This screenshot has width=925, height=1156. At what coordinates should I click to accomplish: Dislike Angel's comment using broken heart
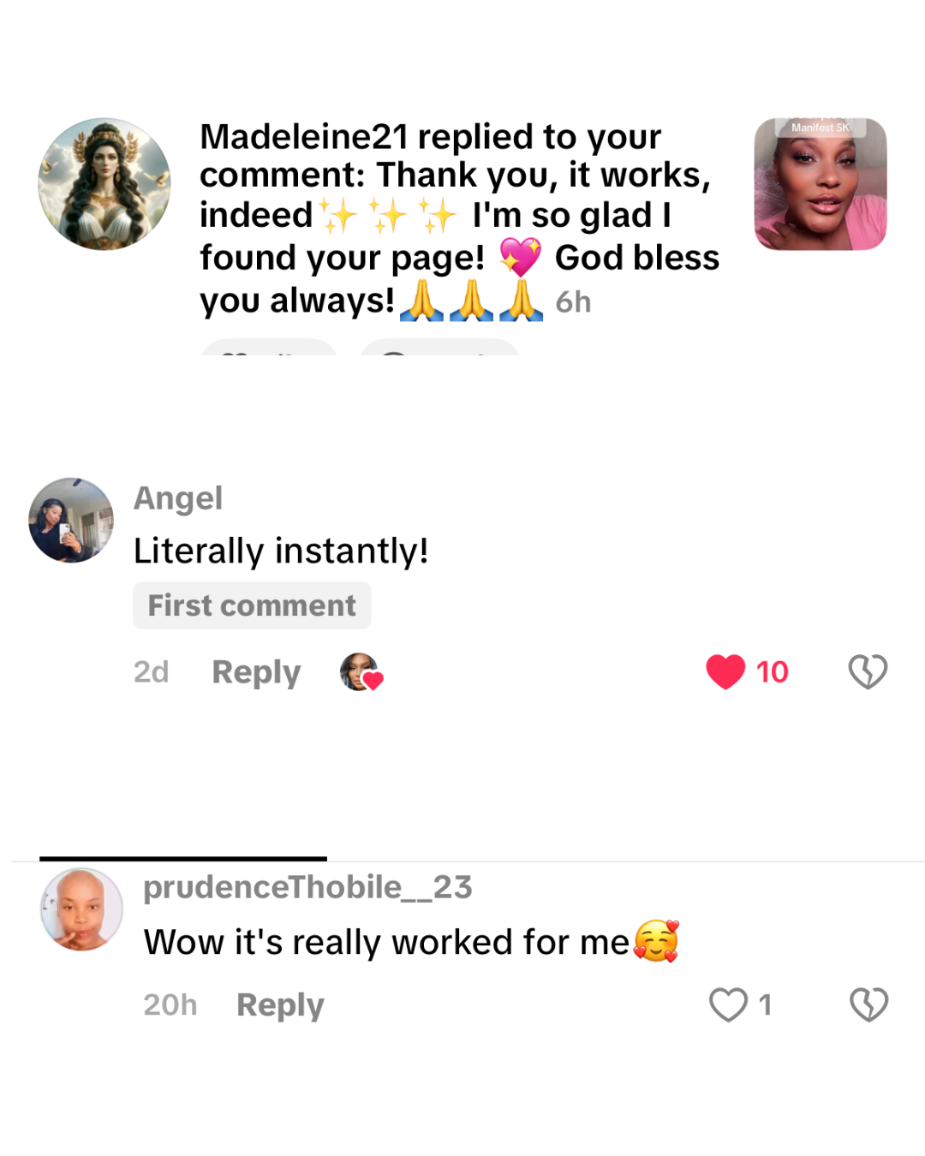[868, 672]
